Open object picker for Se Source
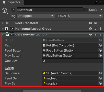104x92 pixels. tap(100, 73)
